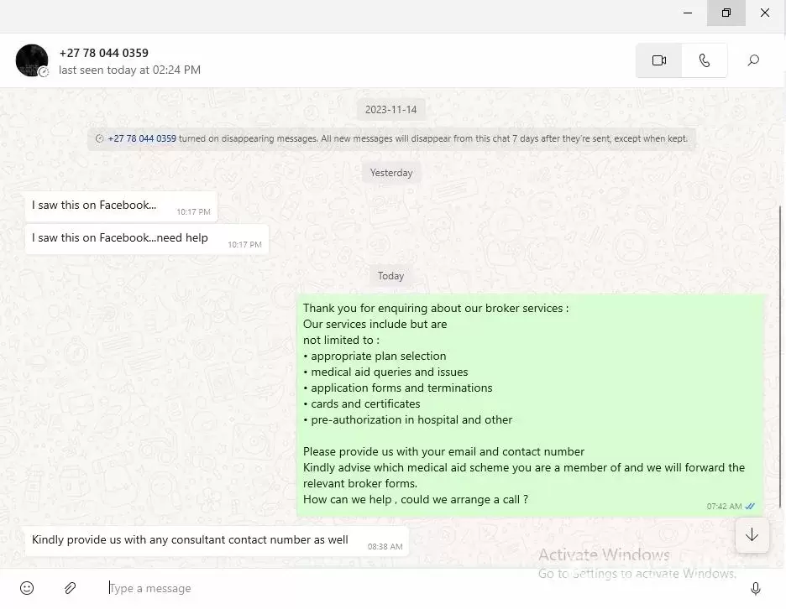
Task: Click the phone number link in disappearing messages notice
Action: [x=142, y=138]
